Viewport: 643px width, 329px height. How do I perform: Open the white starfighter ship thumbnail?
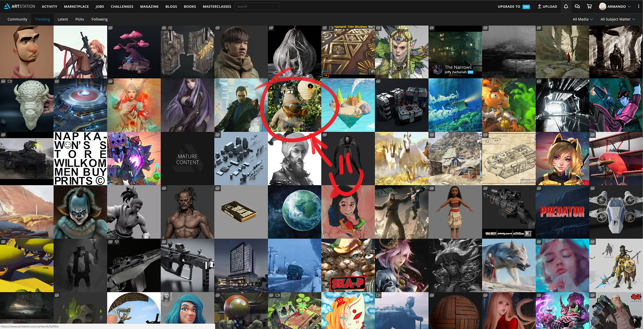coord(616,212)
